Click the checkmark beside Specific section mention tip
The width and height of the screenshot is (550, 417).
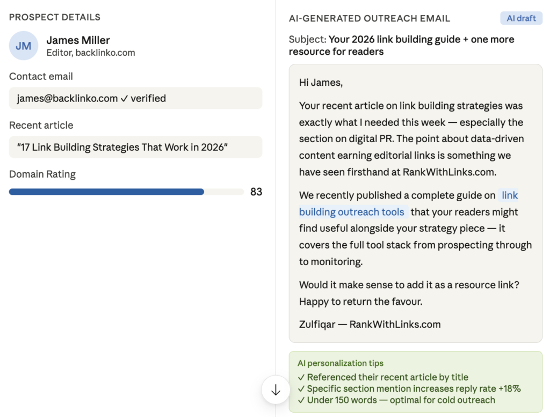(301, 389)
